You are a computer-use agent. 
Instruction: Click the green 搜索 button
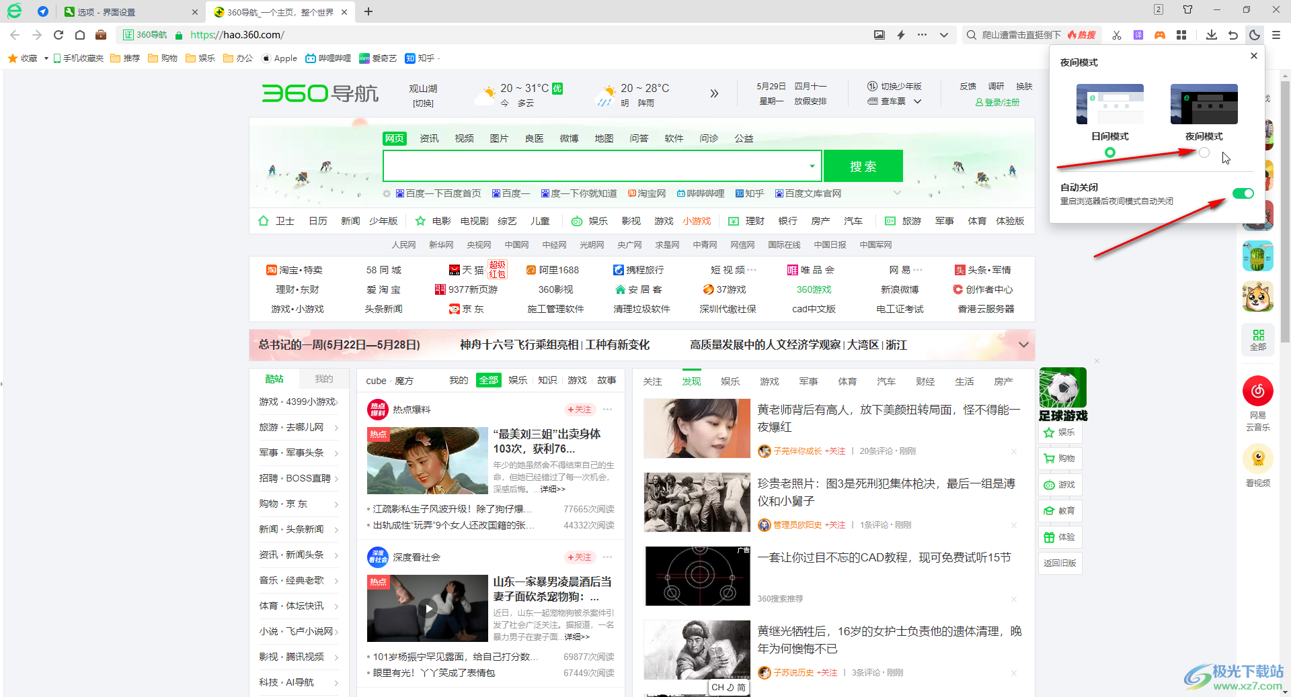(x=863, y=166)
